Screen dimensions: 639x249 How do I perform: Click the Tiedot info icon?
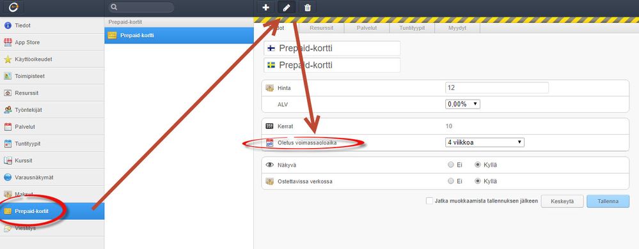7,26
